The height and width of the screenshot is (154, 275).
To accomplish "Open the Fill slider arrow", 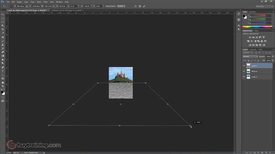I will pyautogui.click(x=273, y=61).
